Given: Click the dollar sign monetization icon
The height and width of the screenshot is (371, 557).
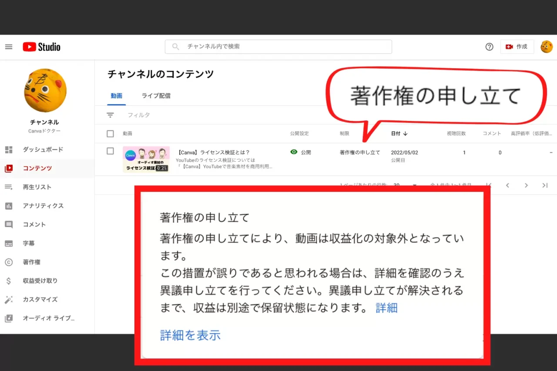Looking at the screenshot, I should click(9, 281).
